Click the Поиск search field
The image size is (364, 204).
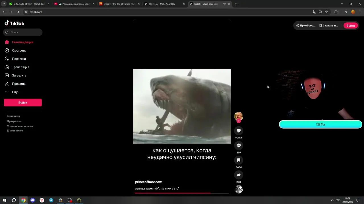[x=23, y=32]
